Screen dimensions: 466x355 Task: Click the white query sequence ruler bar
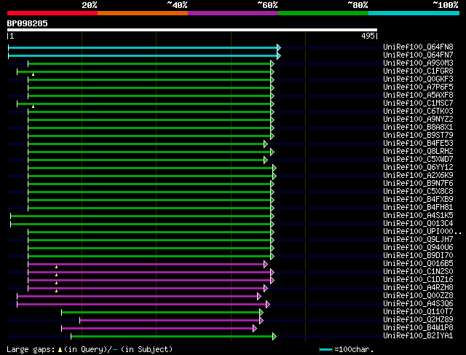(192, 31)
